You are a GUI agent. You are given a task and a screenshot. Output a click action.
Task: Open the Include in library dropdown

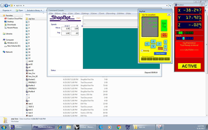point(34,10)
